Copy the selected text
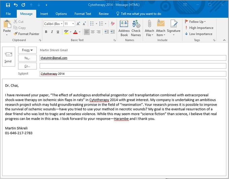The image size is (229, 179). (x=20, y=28)
